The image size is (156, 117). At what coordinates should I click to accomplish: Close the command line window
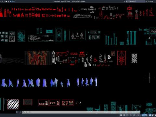tap(18, 112)
